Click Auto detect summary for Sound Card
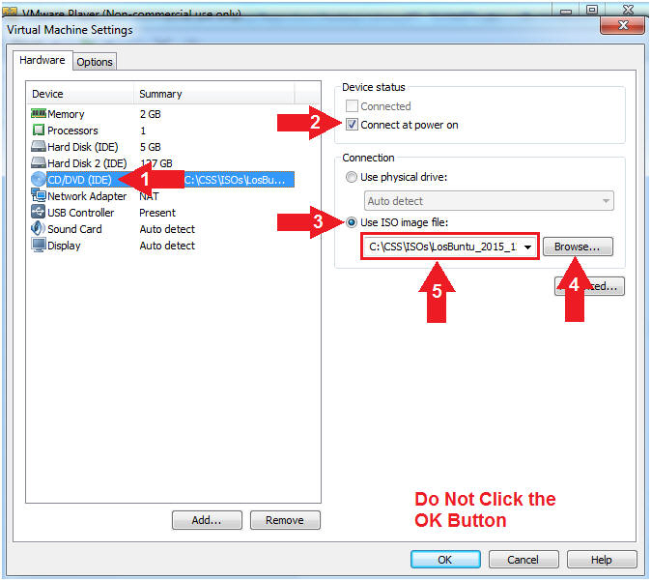The width and height of the screenshot is (651, 581). tap(167, 229)
